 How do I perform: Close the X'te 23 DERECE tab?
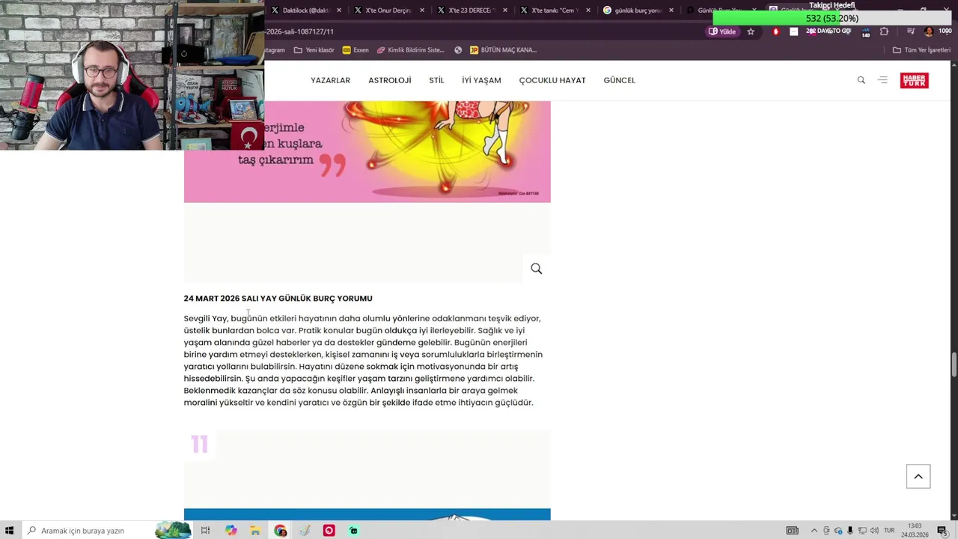(x=505, y=10)
